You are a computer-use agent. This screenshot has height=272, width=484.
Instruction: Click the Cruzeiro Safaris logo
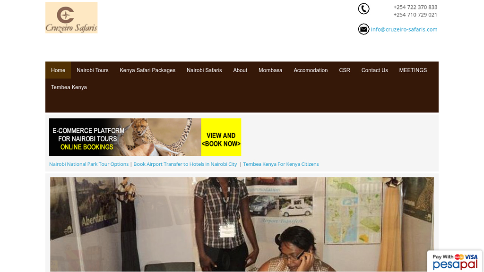[71, 17]
